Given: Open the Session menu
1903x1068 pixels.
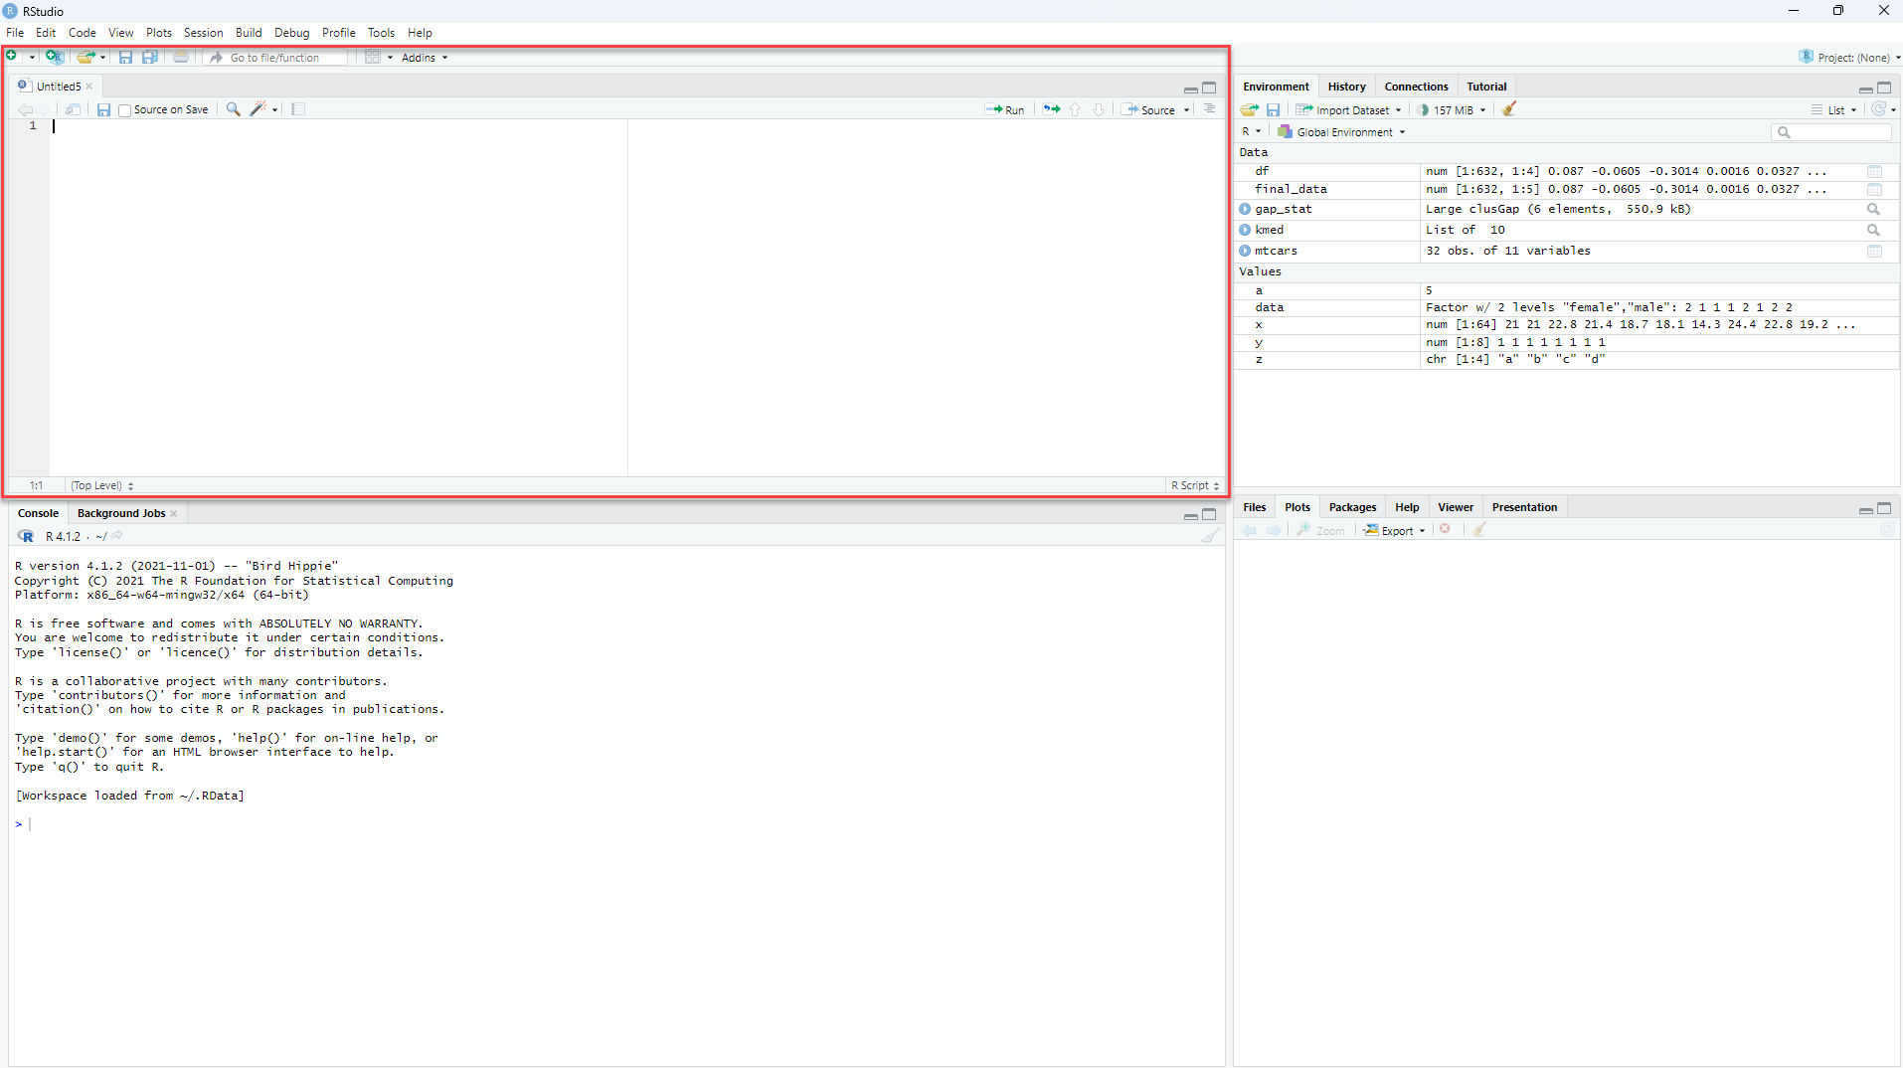Looking at the screenshot, I should pos(203,33).
